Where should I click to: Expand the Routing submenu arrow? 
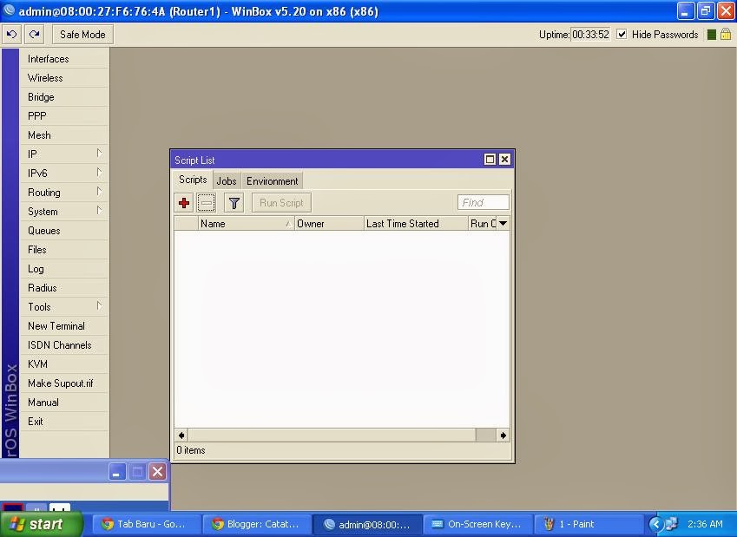pos(102,192)
